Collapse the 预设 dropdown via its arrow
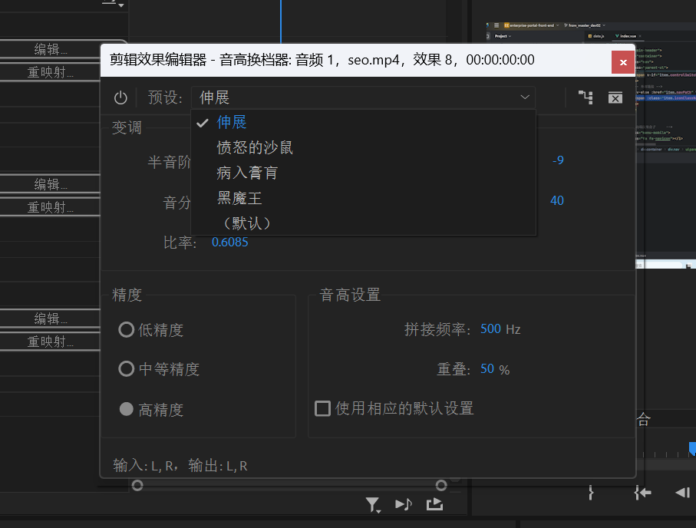This screenshot has height=528, width=696. pyautogui.click(x=525, y=97)
